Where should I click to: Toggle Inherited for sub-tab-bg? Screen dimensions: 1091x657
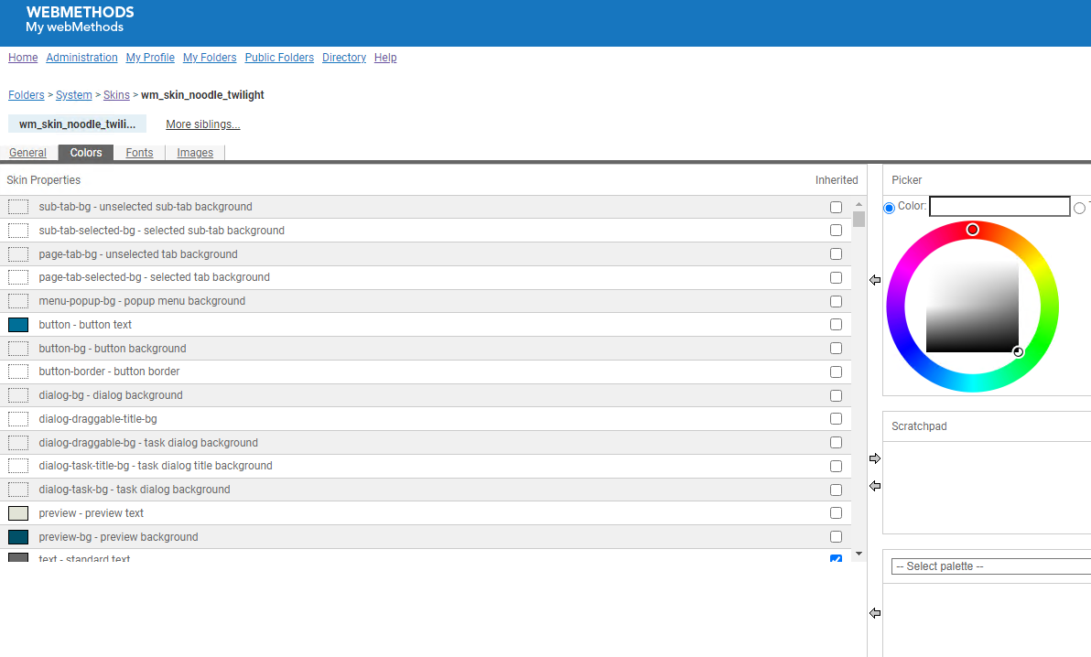(x=836, y=207)
